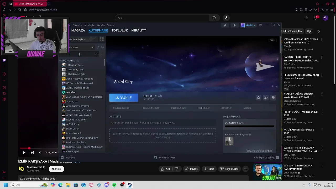Open Steam notifications bell
The height and width of the screenshot is (189, 336).
point(235,25)
